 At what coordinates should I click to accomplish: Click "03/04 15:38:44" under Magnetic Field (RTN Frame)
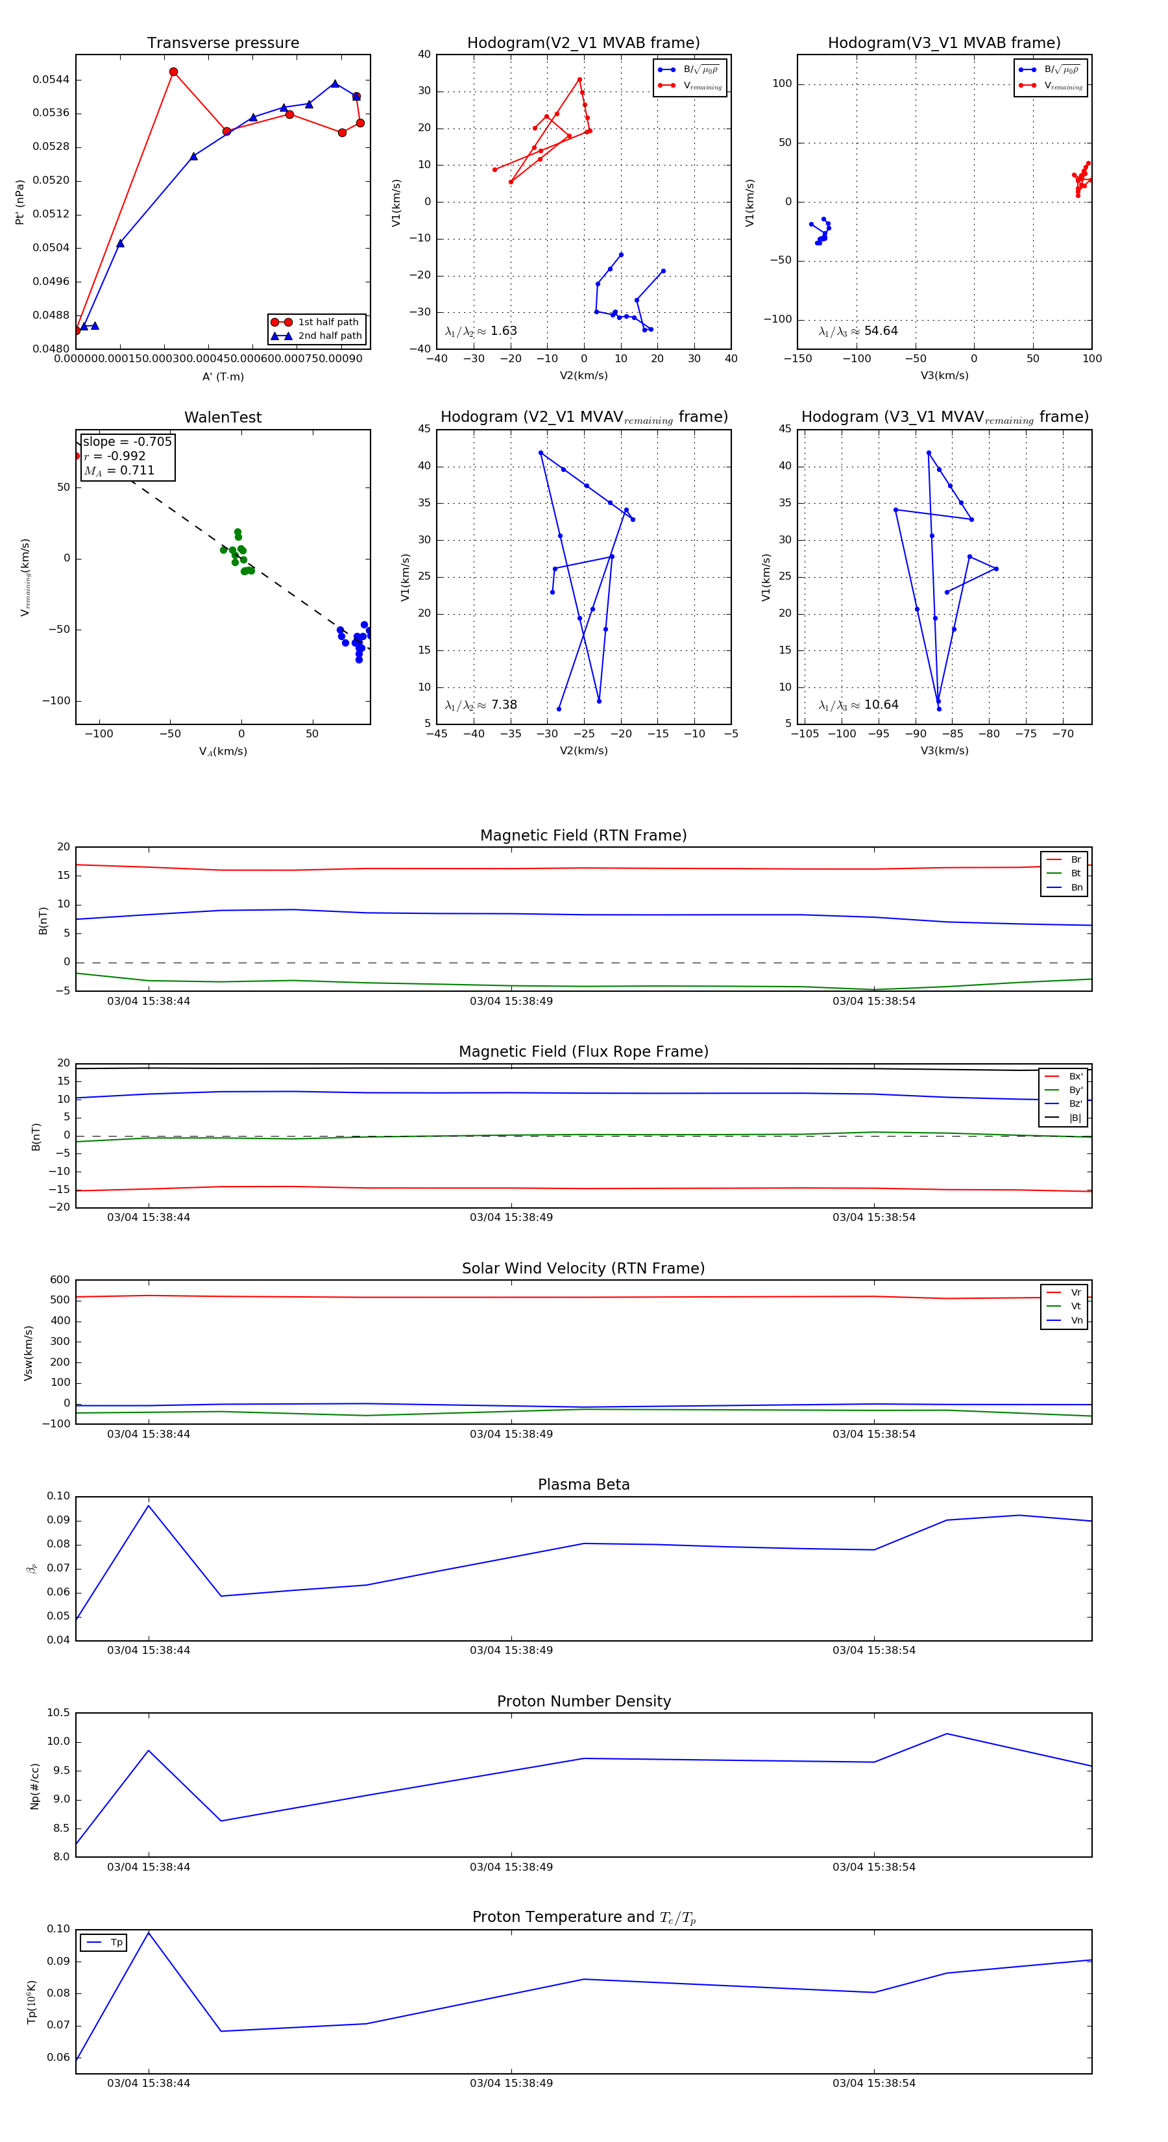coord(149,1001)
